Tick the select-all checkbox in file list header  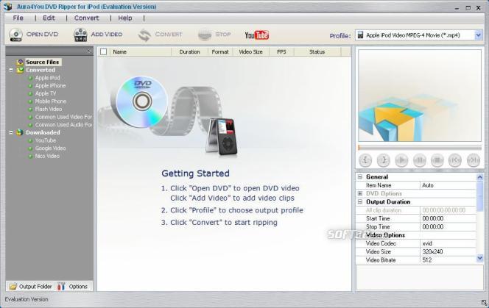tap(103, 52)
